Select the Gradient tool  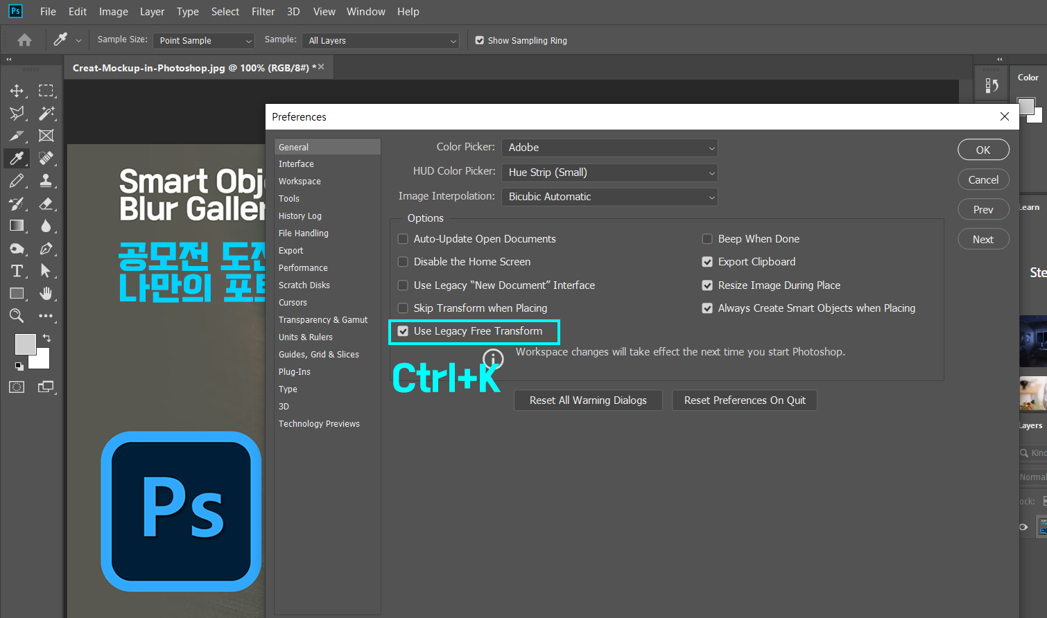pyautogui.click(x=17, y=226)
